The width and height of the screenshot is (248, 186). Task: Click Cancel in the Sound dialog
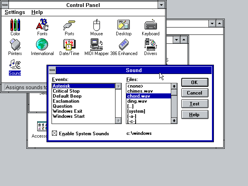(x=195, y=93)
